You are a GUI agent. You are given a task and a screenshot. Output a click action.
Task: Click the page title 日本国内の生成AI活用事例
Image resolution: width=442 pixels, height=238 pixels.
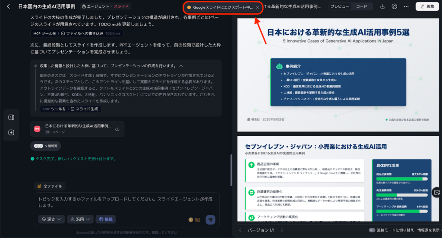[47, 6]
